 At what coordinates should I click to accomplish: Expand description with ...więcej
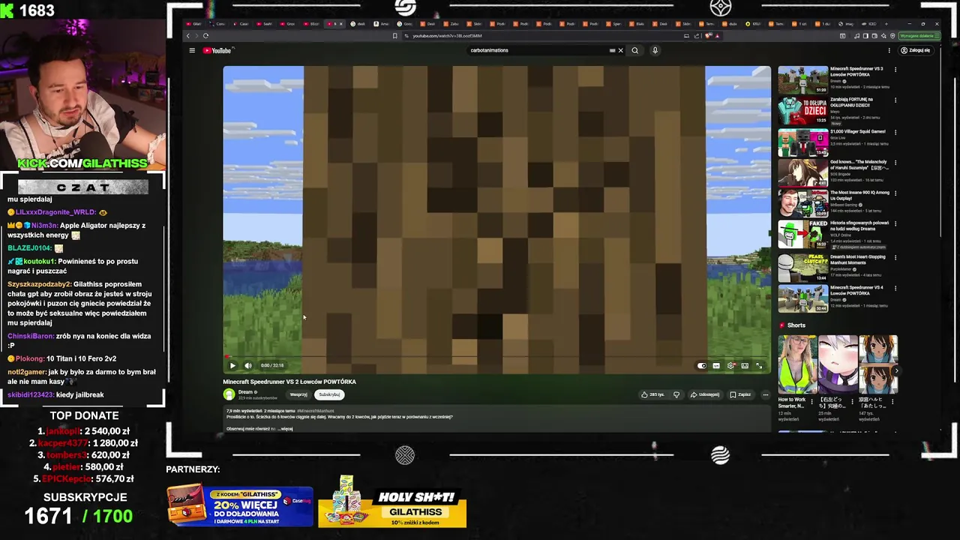click(286, 429)
